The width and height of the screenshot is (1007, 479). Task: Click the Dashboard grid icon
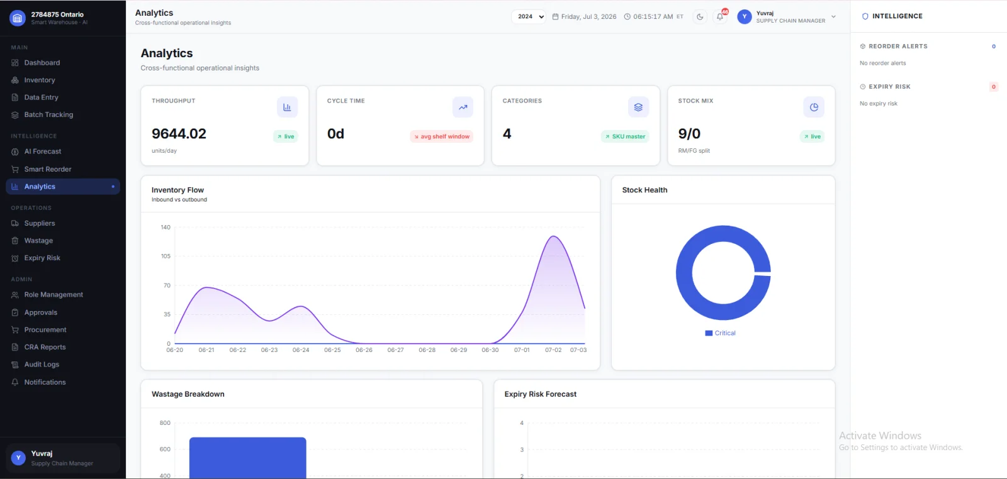pos(15,63)
